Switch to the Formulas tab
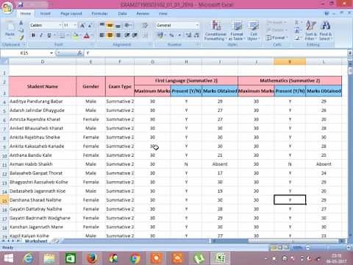Screen dimensions: 353x265 click(99, 13)
